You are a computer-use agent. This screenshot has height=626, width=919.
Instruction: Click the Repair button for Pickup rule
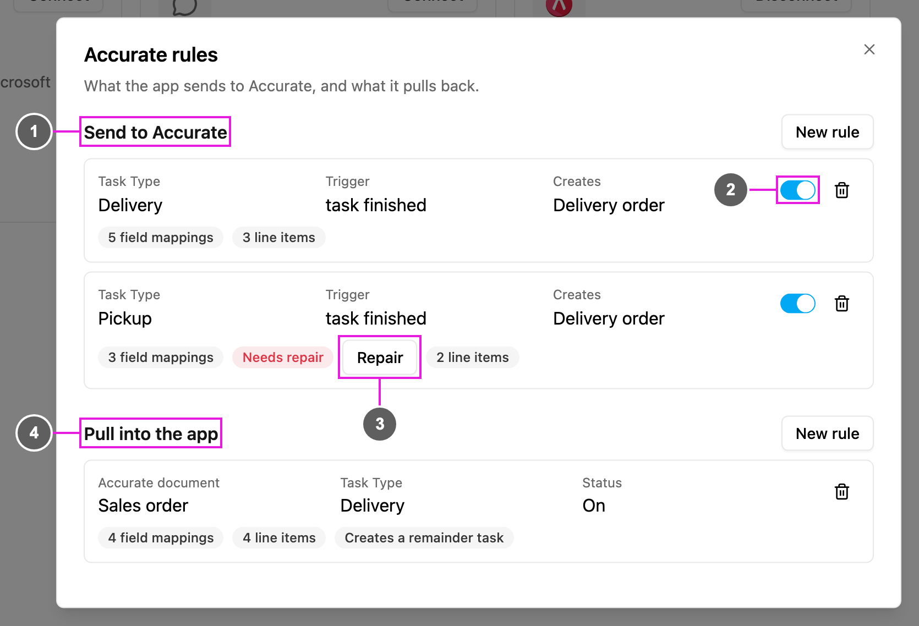tap(380, 358)
